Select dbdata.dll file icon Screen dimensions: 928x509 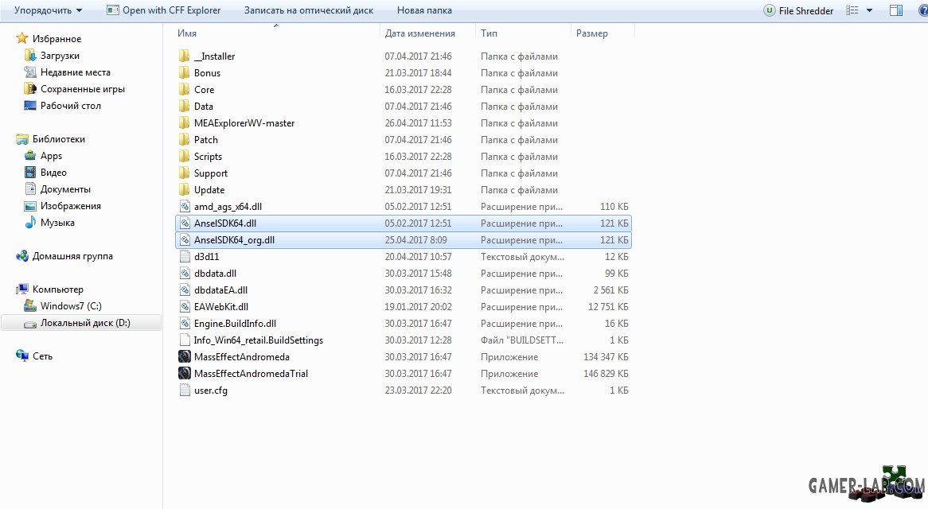click(185, 274)
